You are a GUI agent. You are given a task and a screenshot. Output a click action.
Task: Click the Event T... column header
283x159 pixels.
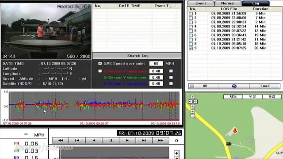coord(163,6)
